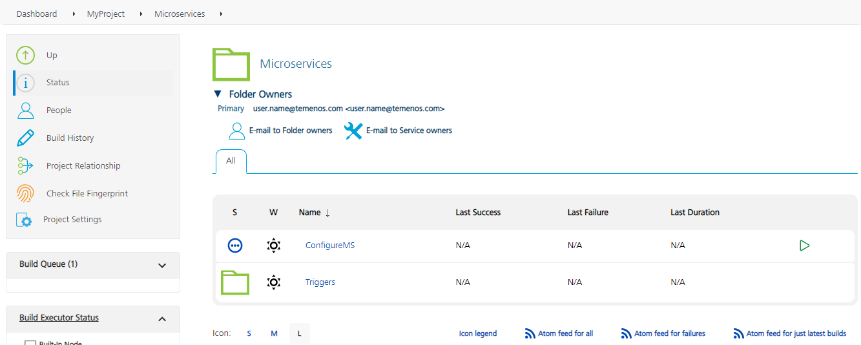Open Project Settings gear icon
The width and height of the screenshot is (861, 345).
click(24, 220)
